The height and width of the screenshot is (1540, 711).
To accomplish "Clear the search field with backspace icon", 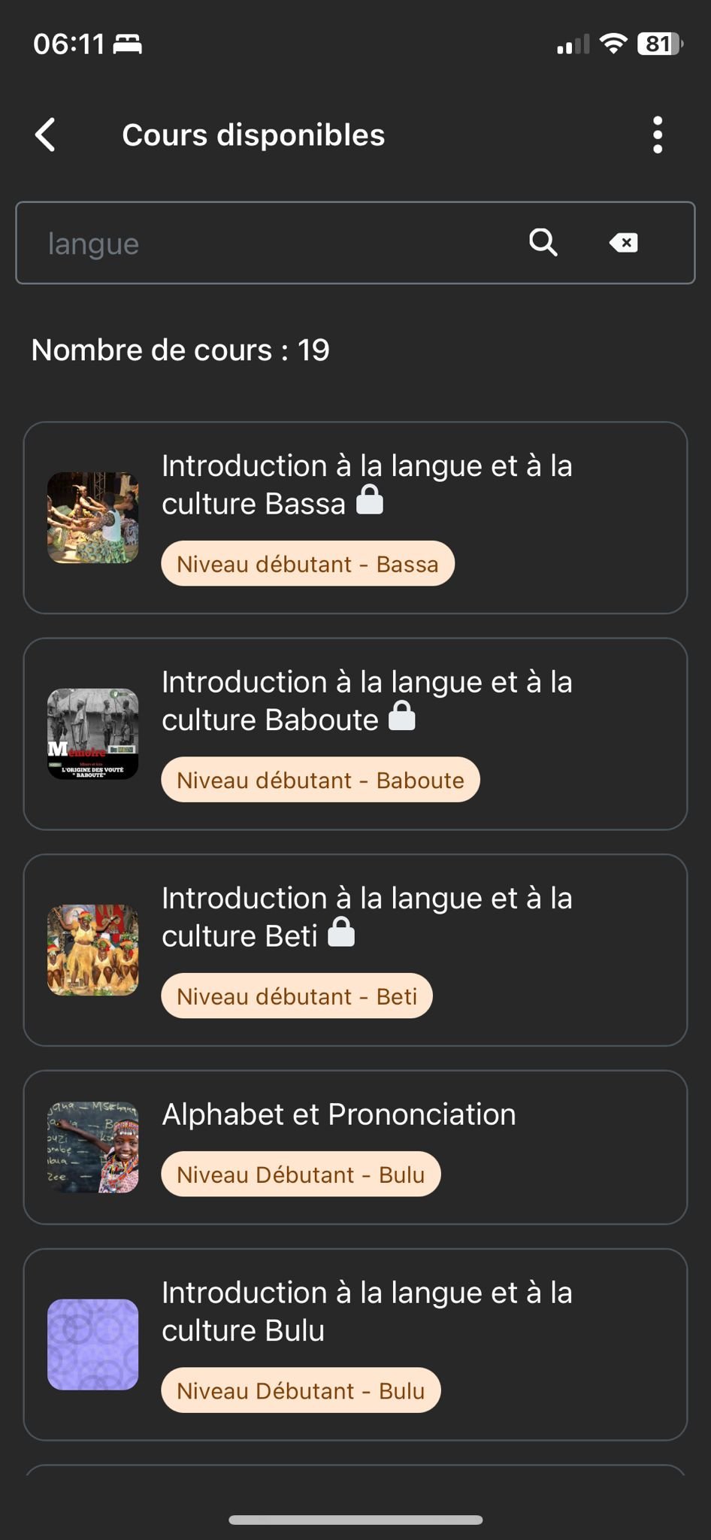I will tap(623, 243).
